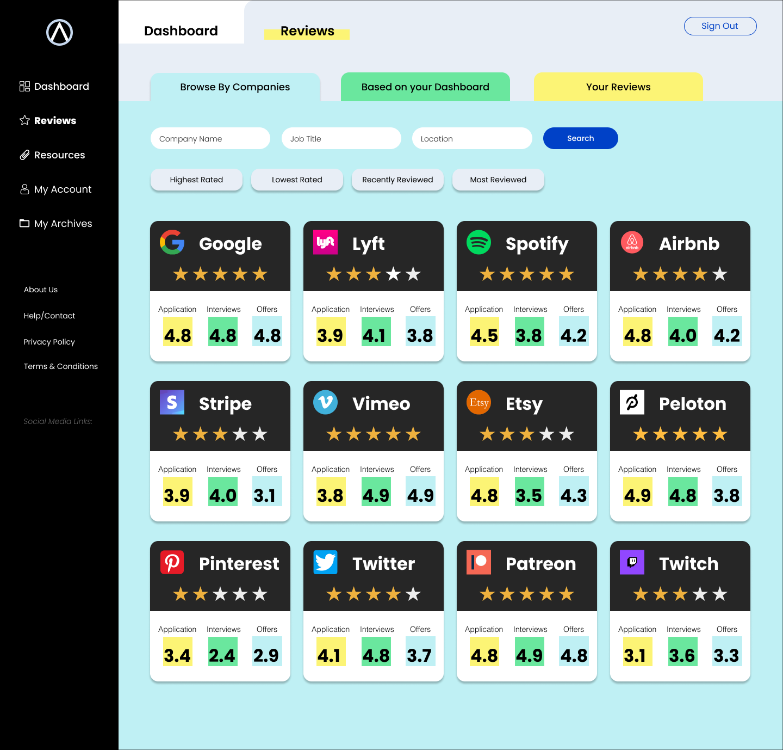783x750 pixels.
Task: Open the Terms & Conditions link
Action: pos(61,366)
